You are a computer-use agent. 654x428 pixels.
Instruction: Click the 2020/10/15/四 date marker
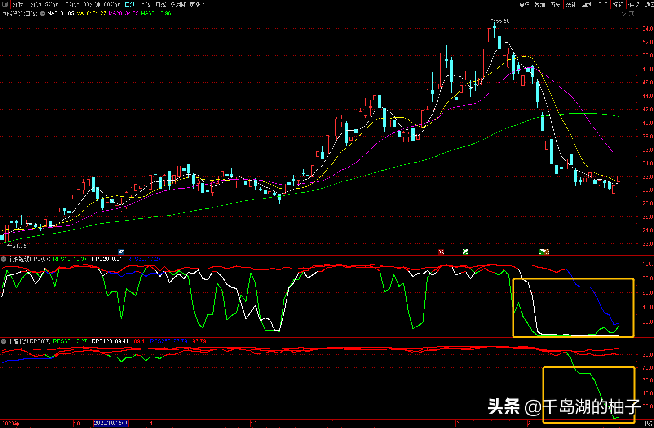[111, 424]
